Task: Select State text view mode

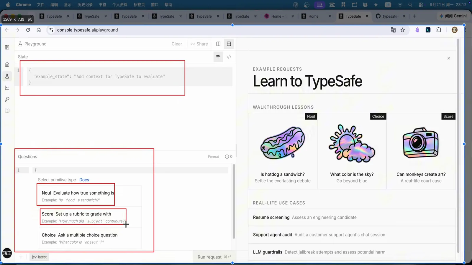Action: (x=218, y=57)
